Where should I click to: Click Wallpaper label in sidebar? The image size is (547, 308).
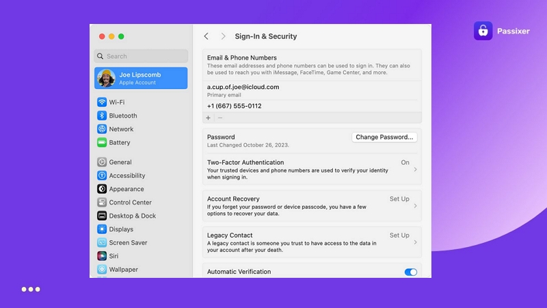click(124, 270)
